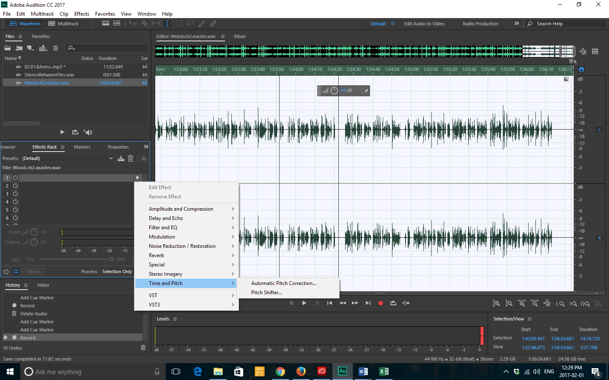Image resolution: width=609 pixels, height=380 pixels.
Task: Expand the Filter and EQ submenu
Action: click(187, 228)
